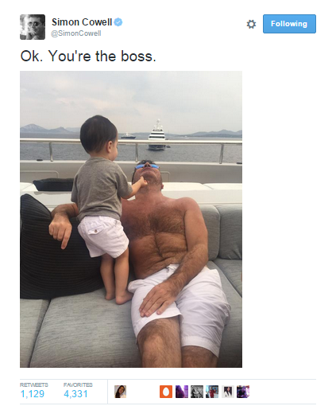Open the @SimonCowell handle link

coord(75,33)
